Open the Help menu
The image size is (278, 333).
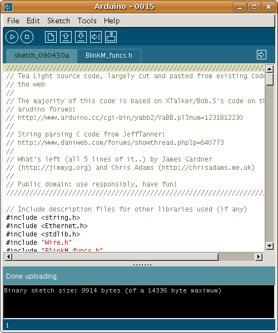pos(112,21)
